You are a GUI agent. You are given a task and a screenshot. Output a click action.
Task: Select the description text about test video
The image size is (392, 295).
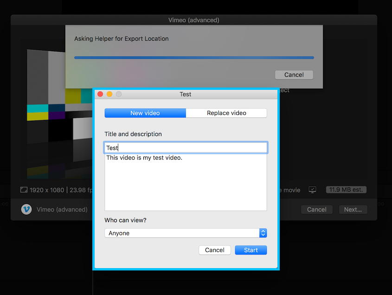144,157
